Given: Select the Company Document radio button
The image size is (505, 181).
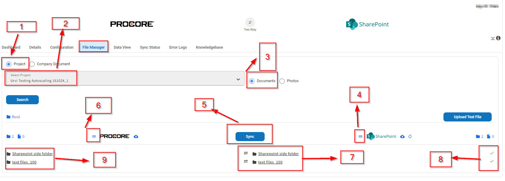Looking at the screenshot, I should tap(32, 64).
